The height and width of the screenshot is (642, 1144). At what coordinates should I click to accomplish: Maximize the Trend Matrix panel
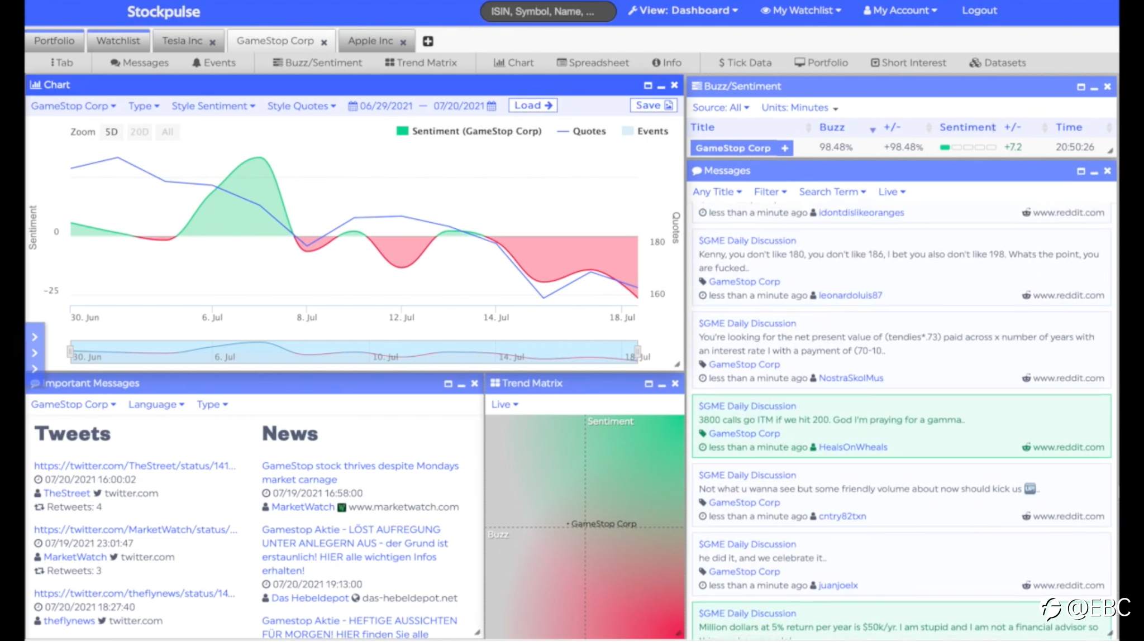(649, 384)
